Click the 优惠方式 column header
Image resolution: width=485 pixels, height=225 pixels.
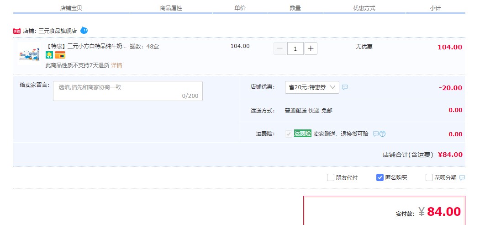[364, 8]
